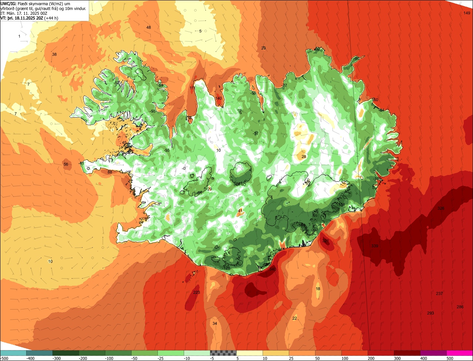
Task: Click the pale green -10 to -5 swatch
Action: click(x=197, y=353)
